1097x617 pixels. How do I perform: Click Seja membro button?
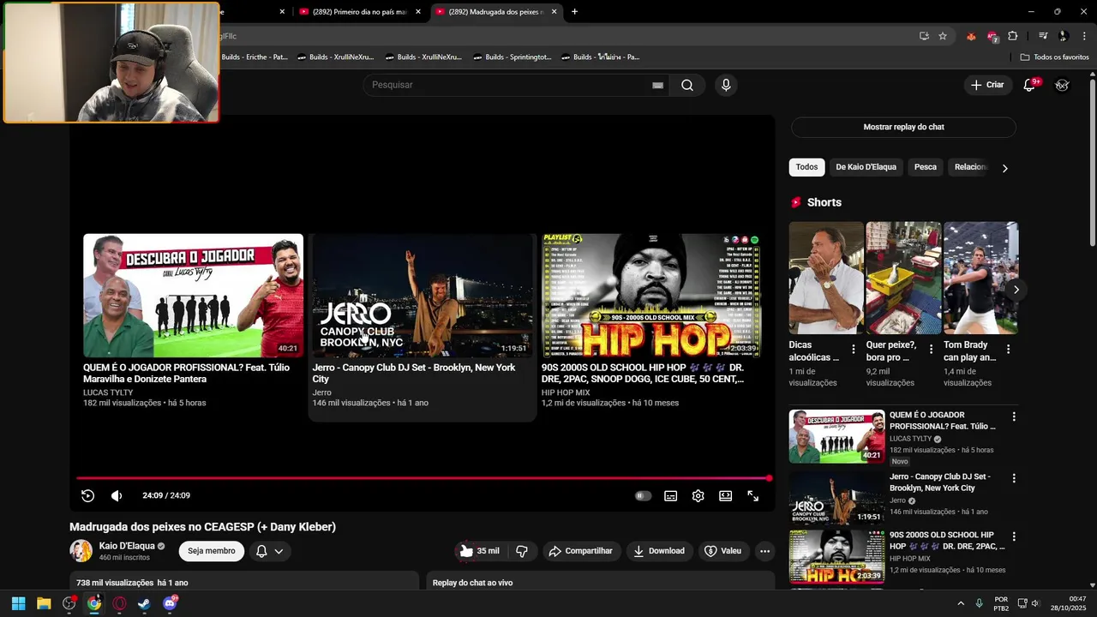click(212, 551)
